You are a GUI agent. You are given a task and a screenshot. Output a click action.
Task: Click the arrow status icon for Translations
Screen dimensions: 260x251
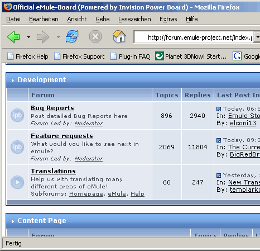point(17,182)
